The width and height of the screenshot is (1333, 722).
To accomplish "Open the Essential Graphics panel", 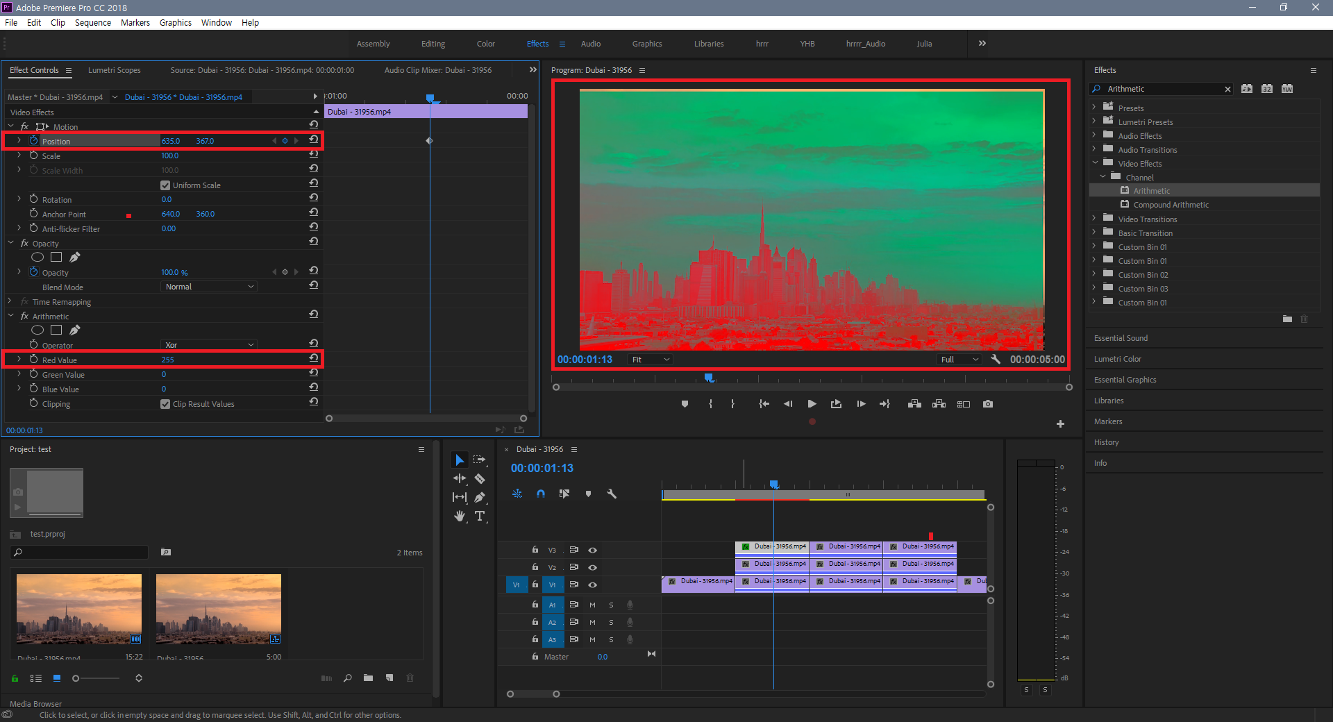I will 1125,380.
